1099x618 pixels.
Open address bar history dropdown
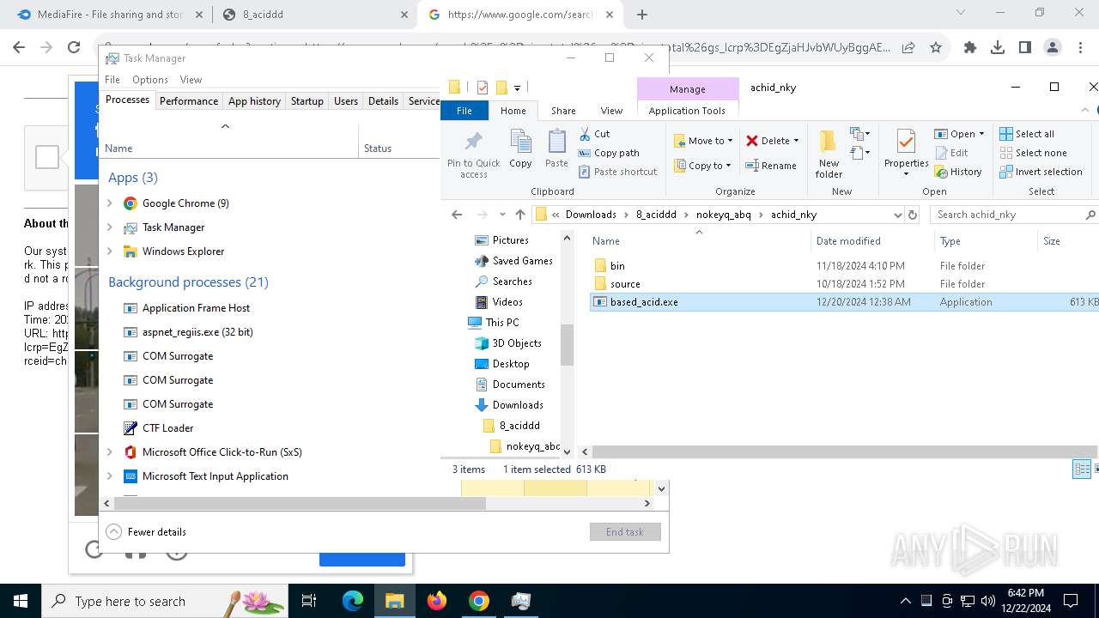coord(897,215)
